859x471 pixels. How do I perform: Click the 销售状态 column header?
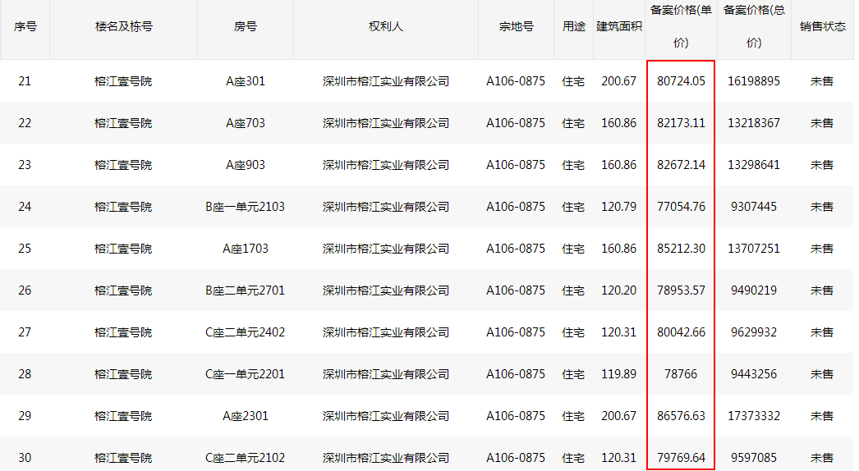[x=822, y=26]
